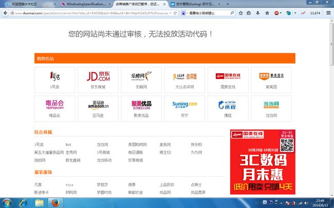Image resolution: width=334 pixels, height=208 pixels.
Task: Click the 3C数码 月末惠 banner ad
Action: (263, 162)
